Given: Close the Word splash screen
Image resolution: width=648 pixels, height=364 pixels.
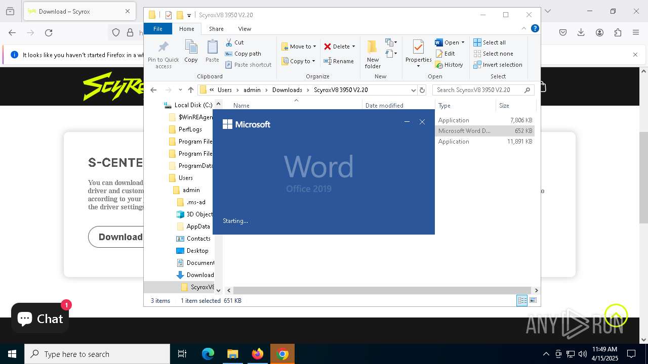Looking at the screenshot, I should (422, 122).
